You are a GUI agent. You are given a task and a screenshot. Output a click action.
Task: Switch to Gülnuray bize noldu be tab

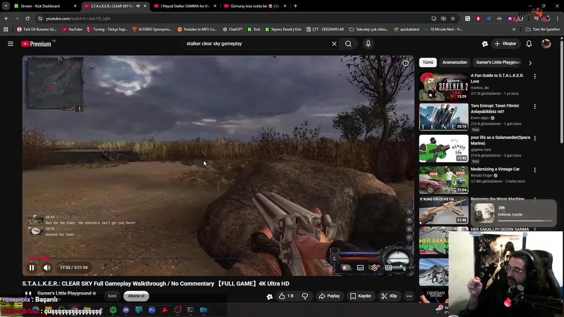tap(255, 6)
